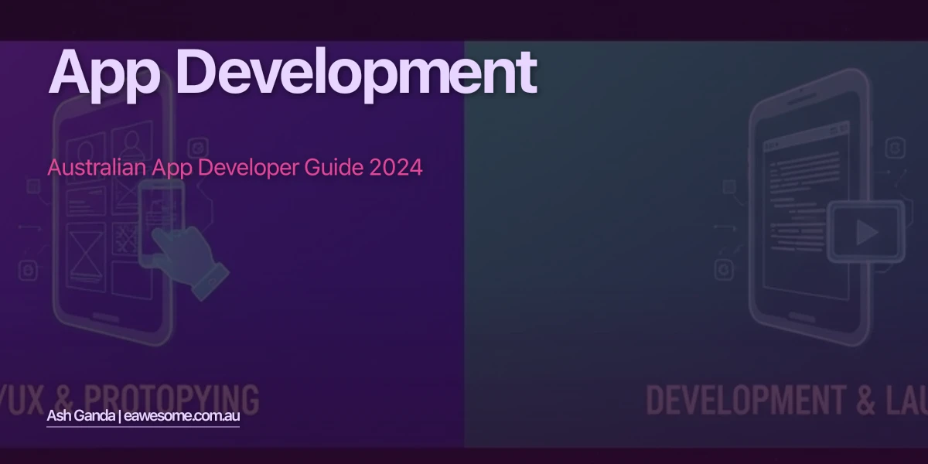Select the UX & PROTOTYPING section label
The image size is (928, 464).
(128, 397)
